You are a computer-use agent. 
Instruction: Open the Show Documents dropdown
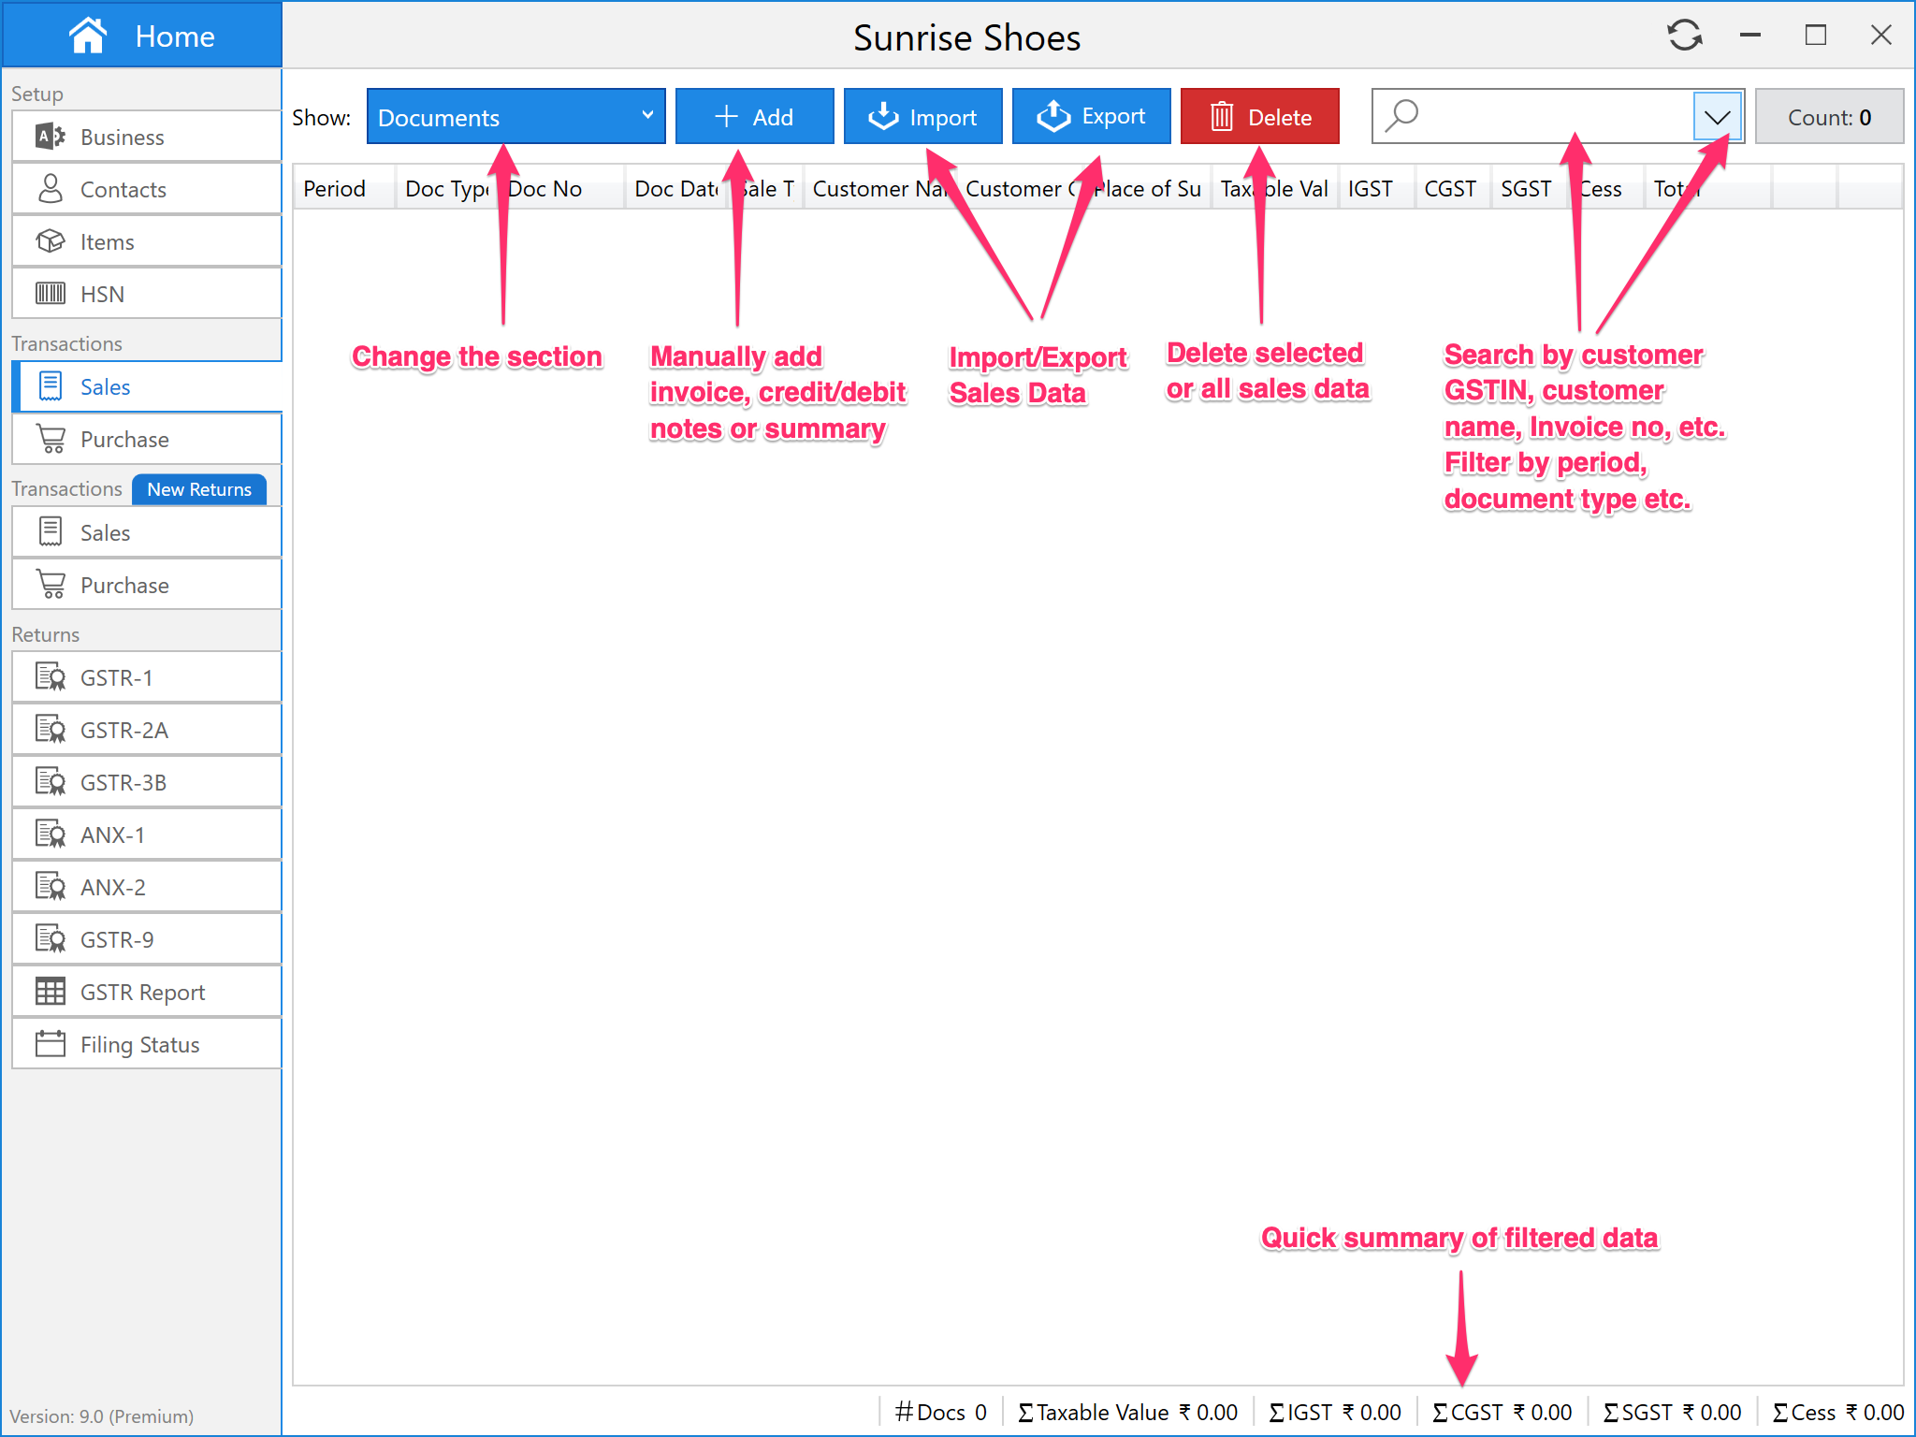click(x=515, y=117)
